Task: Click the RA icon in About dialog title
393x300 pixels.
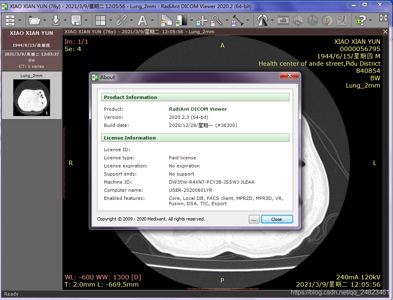Action: pyautogui.click(x=95, y=77)
